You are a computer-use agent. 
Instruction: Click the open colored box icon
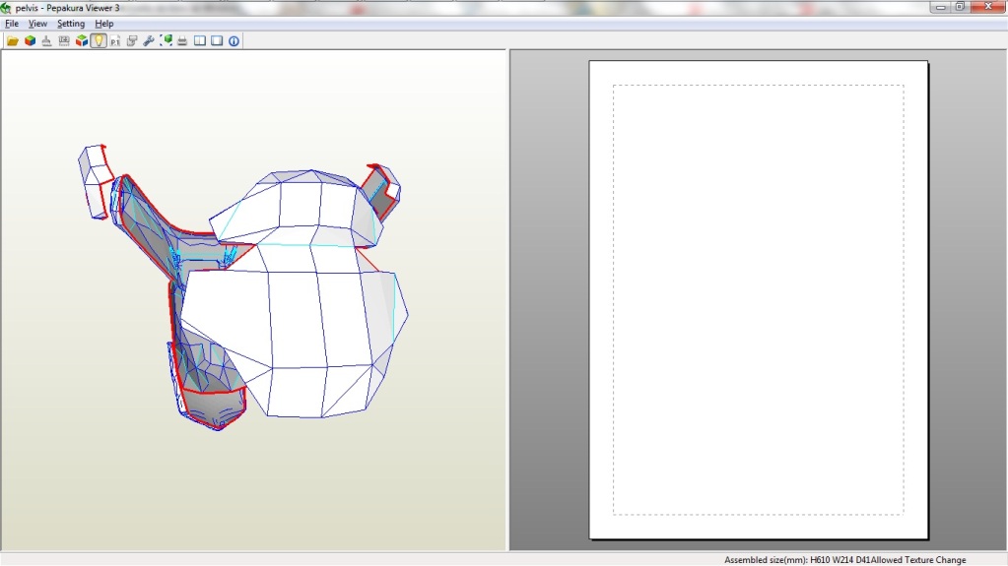(81, 40)
